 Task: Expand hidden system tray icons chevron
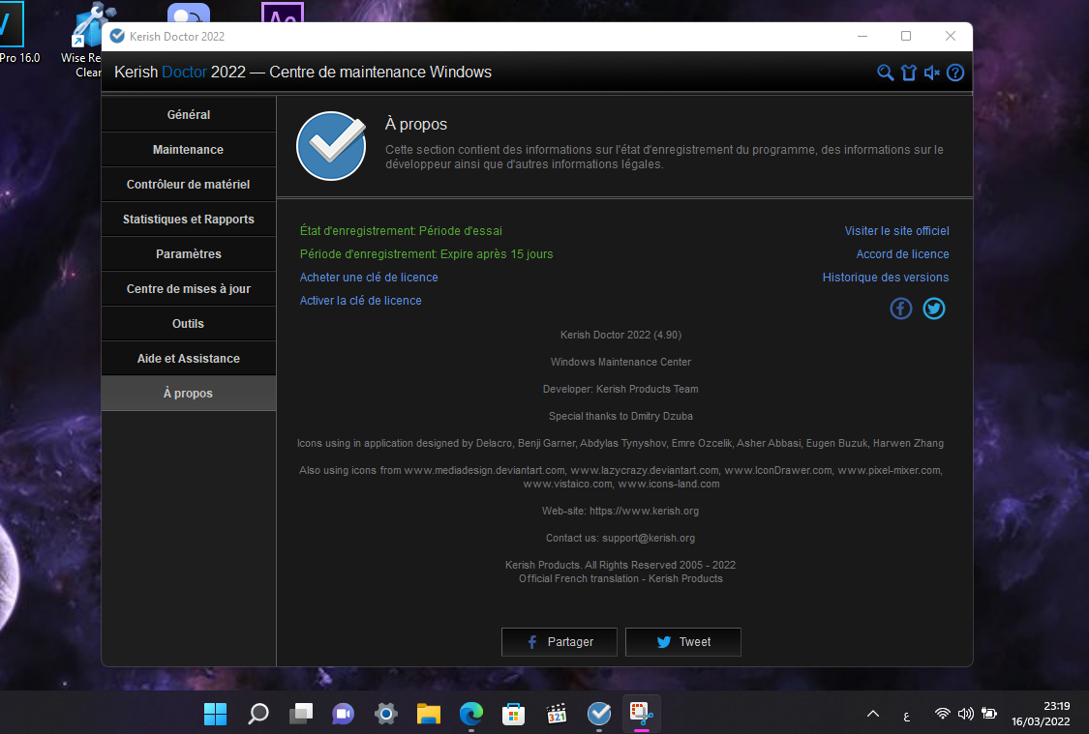(x=873, y=714)
